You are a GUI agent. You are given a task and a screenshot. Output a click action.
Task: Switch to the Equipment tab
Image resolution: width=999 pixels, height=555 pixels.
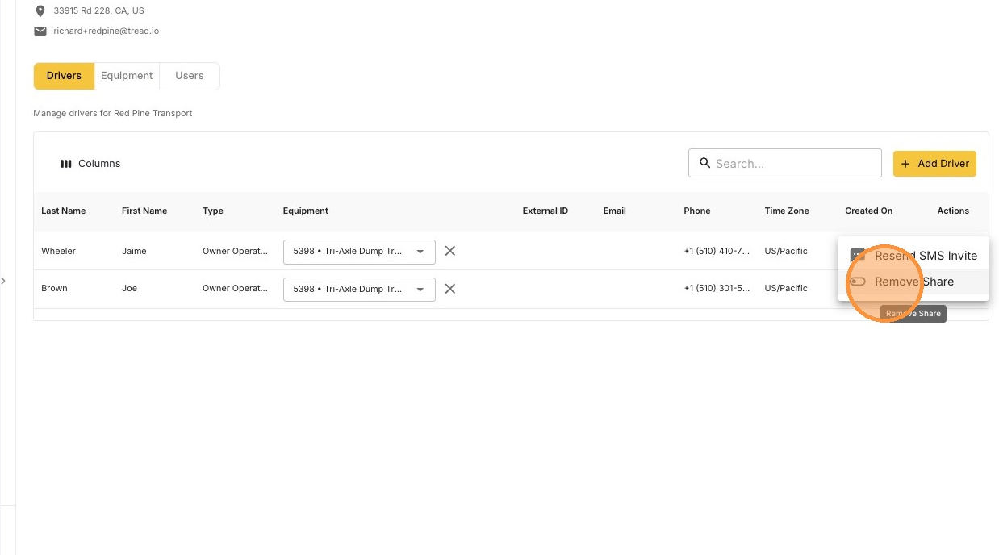click(127, 76)
